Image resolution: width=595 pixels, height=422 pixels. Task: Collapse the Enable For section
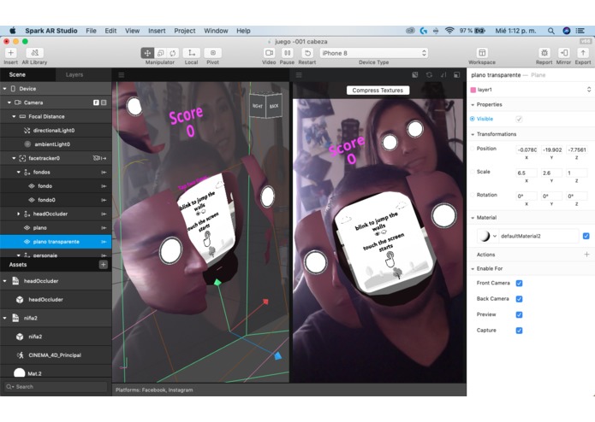473,269
